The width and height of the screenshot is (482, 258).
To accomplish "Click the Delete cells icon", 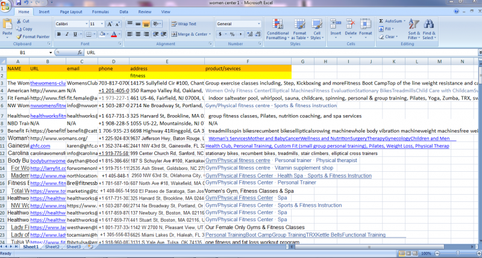I will [x=351, y=27].
